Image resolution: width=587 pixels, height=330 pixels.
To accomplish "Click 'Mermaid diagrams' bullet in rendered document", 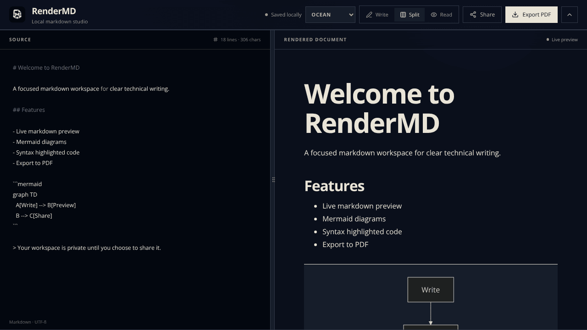I will point(354,219).
